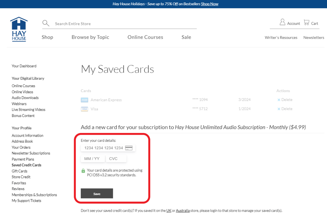The width and height of the screenshot is (327, 216).
Task: Open the Browse by Topic menu
Action: (x=90, y=37)
